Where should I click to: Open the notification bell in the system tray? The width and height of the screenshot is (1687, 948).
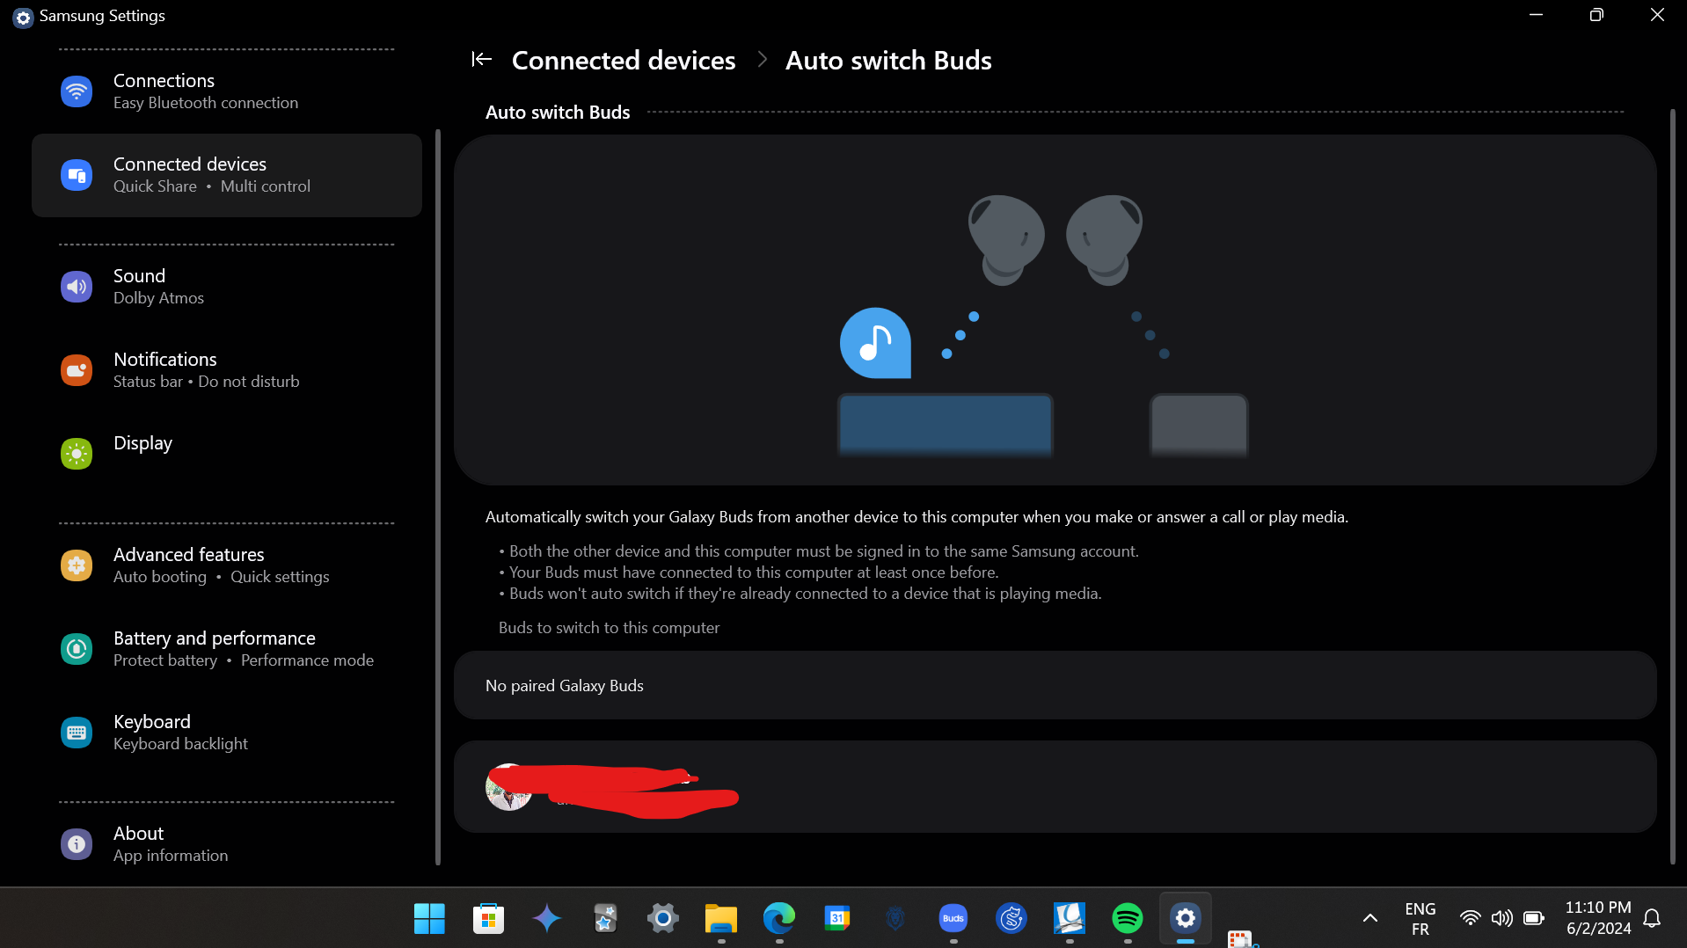coord(1653,917)
